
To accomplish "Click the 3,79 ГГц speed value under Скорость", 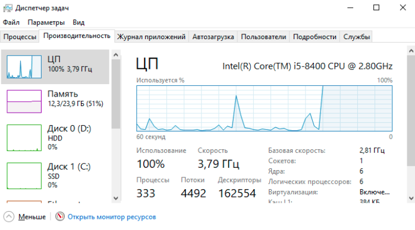I will [x=218, y=164].
